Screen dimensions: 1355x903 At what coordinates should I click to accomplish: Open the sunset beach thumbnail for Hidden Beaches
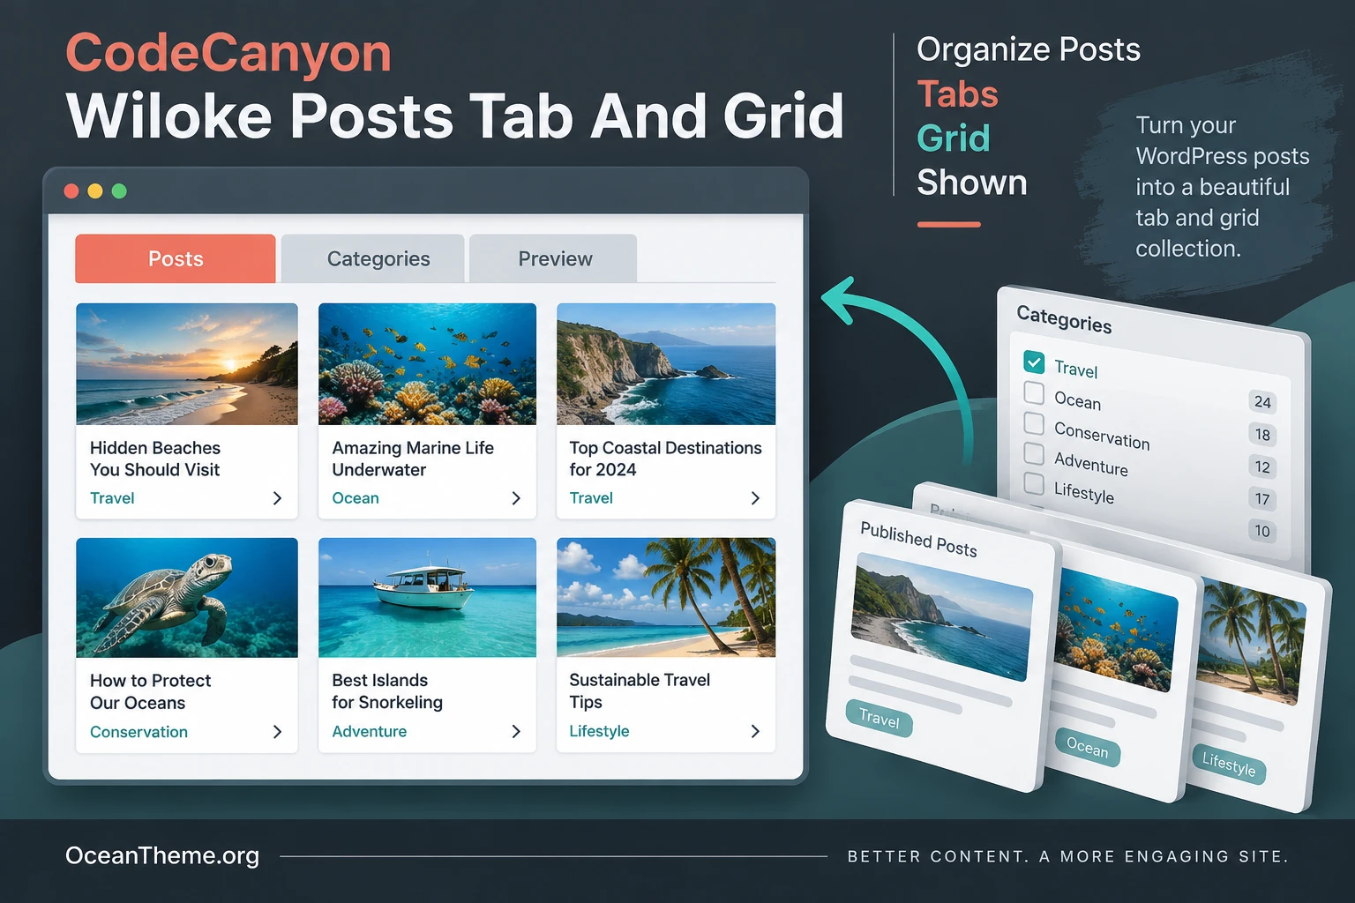(187, 364)
